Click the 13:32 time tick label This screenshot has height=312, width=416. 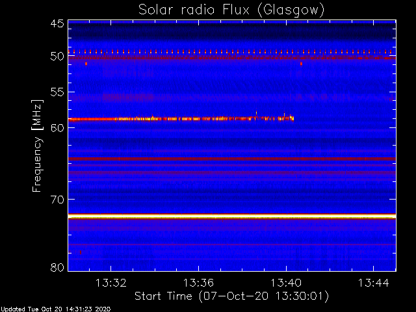(x=111, y=283)
